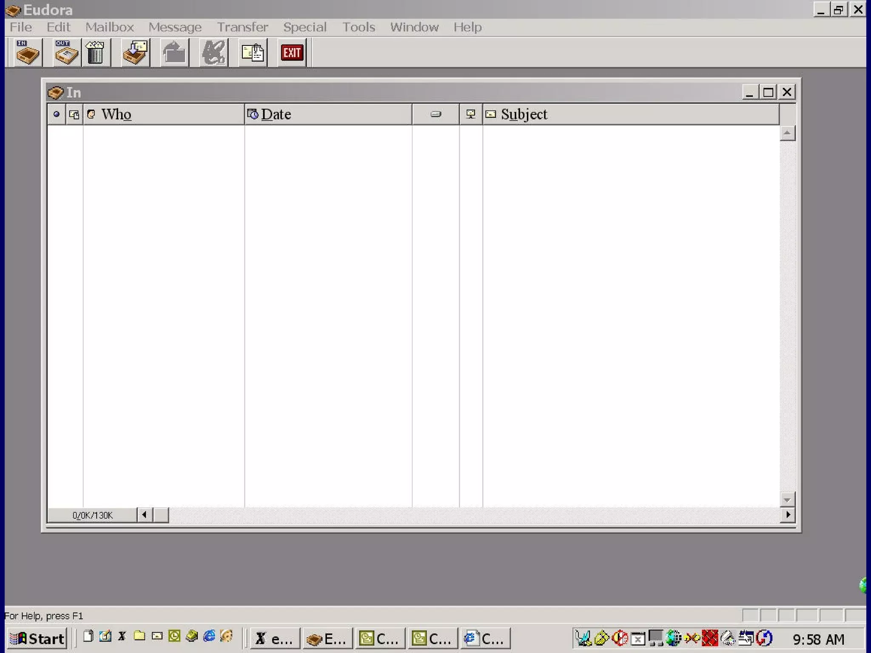
Task: Open the Trash mailbox icon
Action: [95, 53]
